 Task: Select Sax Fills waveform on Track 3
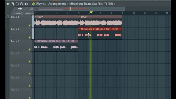[56, 47]
